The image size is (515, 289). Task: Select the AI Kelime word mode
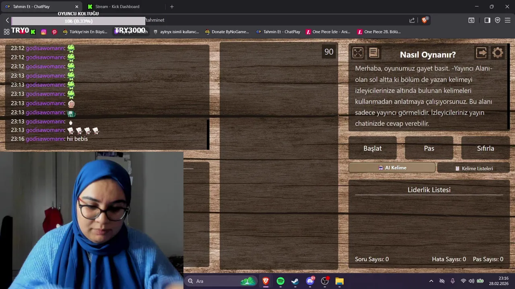click(x=392, y=168)
